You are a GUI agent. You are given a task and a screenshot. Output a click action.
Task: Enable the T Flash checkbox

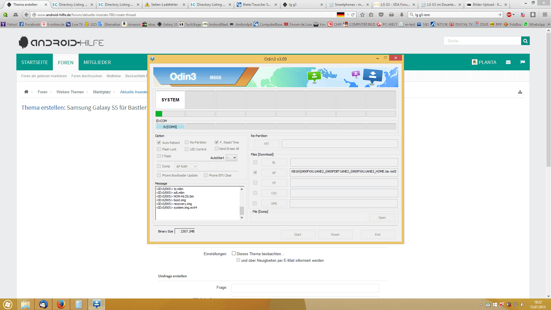159,156
